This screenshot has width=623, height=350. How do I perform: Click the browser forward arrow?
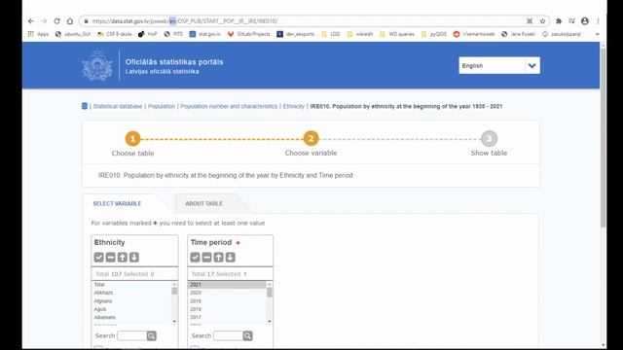coord(44,21)
